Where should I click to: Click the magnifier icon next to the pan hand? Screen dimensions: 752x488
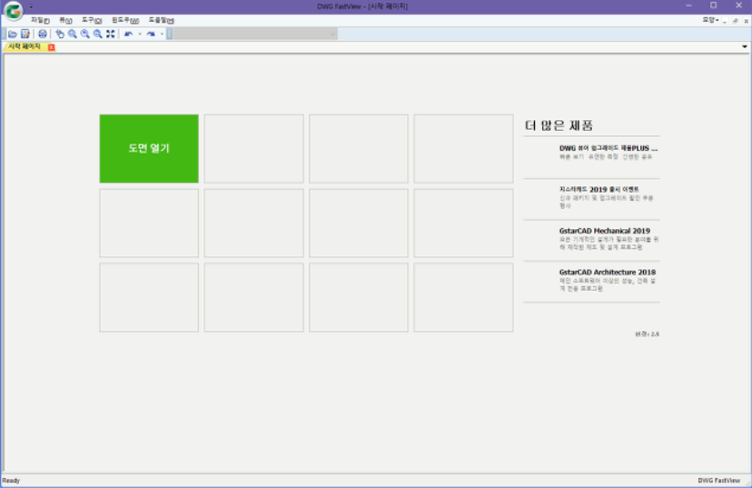(x=73, y=34)
